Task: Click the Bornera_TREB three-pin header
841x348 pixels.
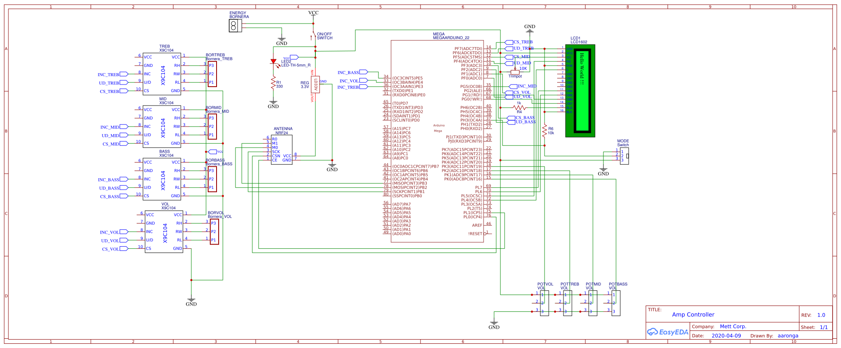Action: pos(212,74)
